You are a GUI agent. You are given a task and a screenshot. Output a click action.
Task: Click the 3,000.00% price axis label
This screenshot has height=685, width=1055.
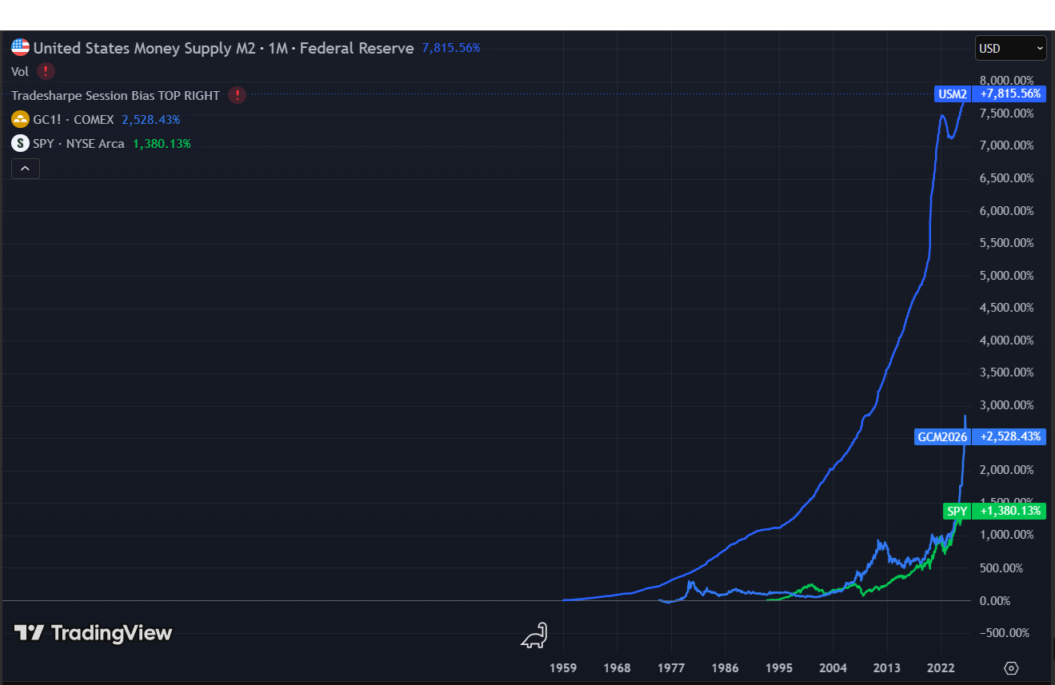click(x=1006, y=405)
